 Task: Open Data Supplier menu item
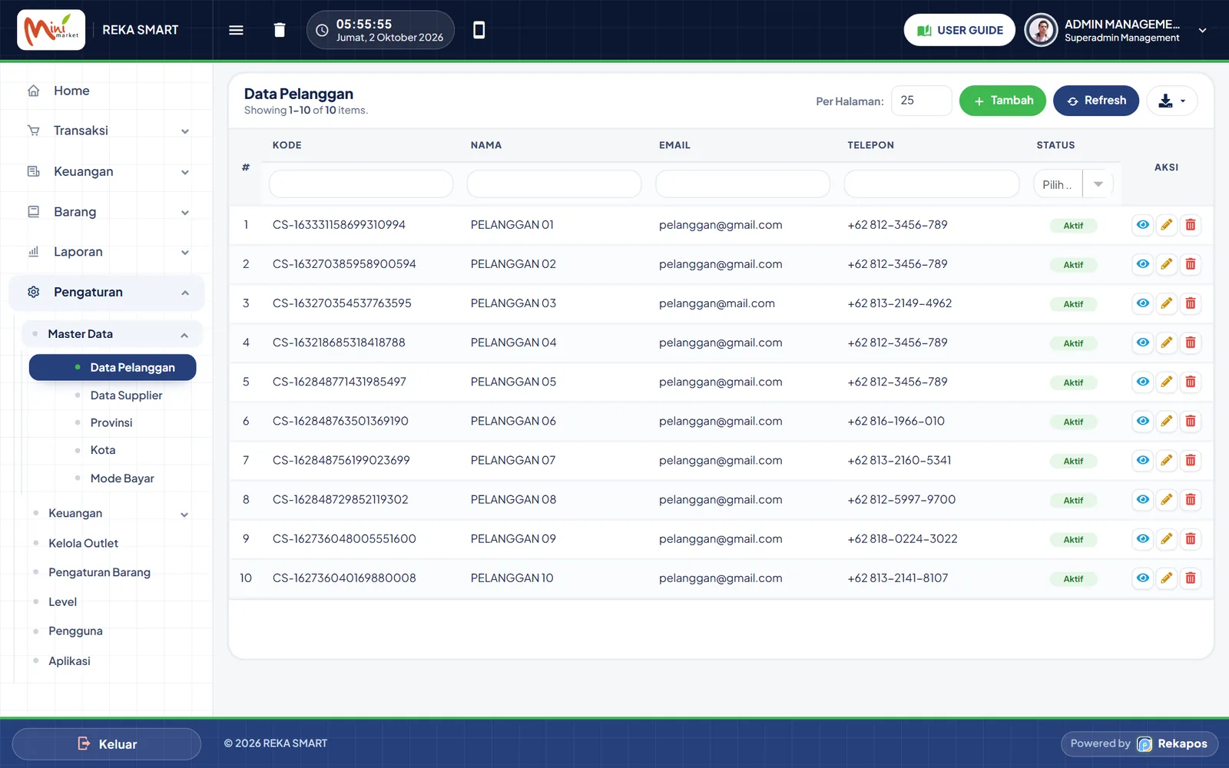(126, 396)
